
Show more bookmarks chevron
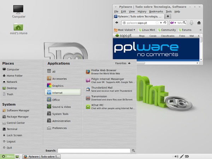coord(200,30)
